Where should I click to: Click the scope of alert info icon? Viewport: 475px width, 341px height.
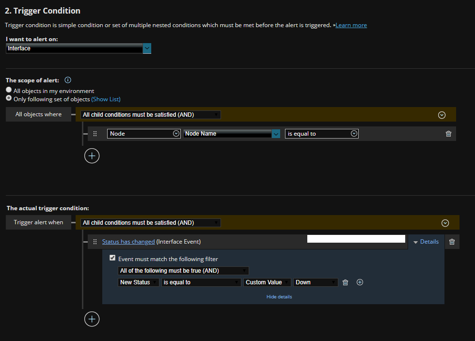click(68, 80)
